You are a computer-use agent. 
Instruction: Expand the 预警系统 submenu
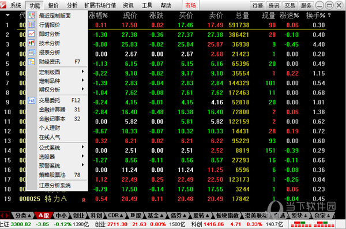coord(82,165)
